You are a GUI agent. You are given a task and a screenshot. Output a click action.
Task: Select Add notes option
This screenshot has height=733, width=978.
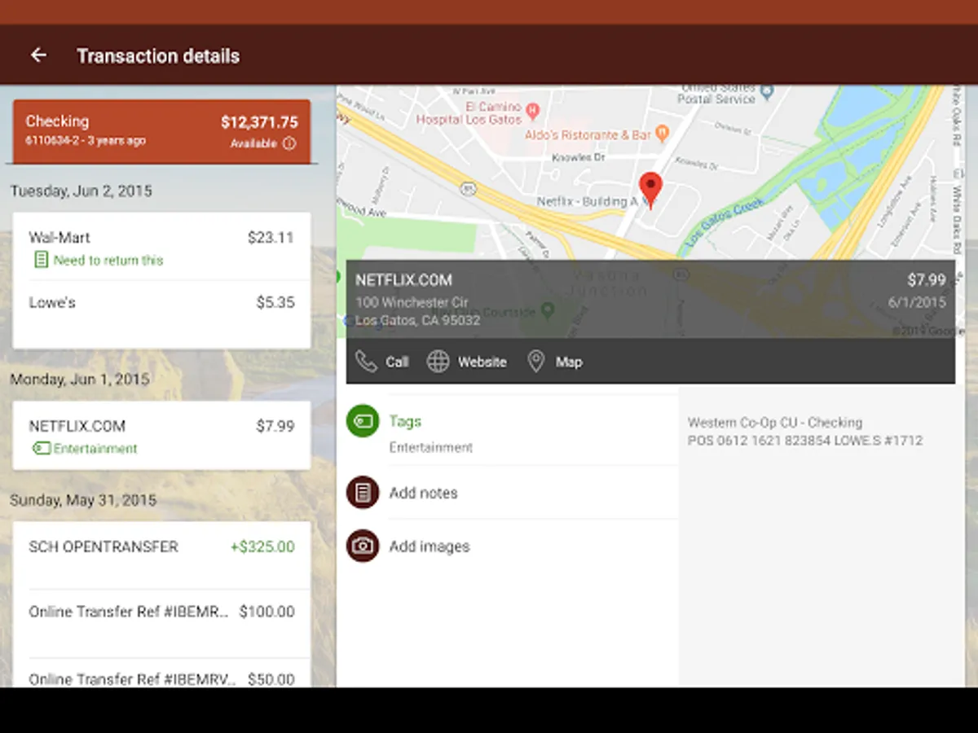coord(512,493)
